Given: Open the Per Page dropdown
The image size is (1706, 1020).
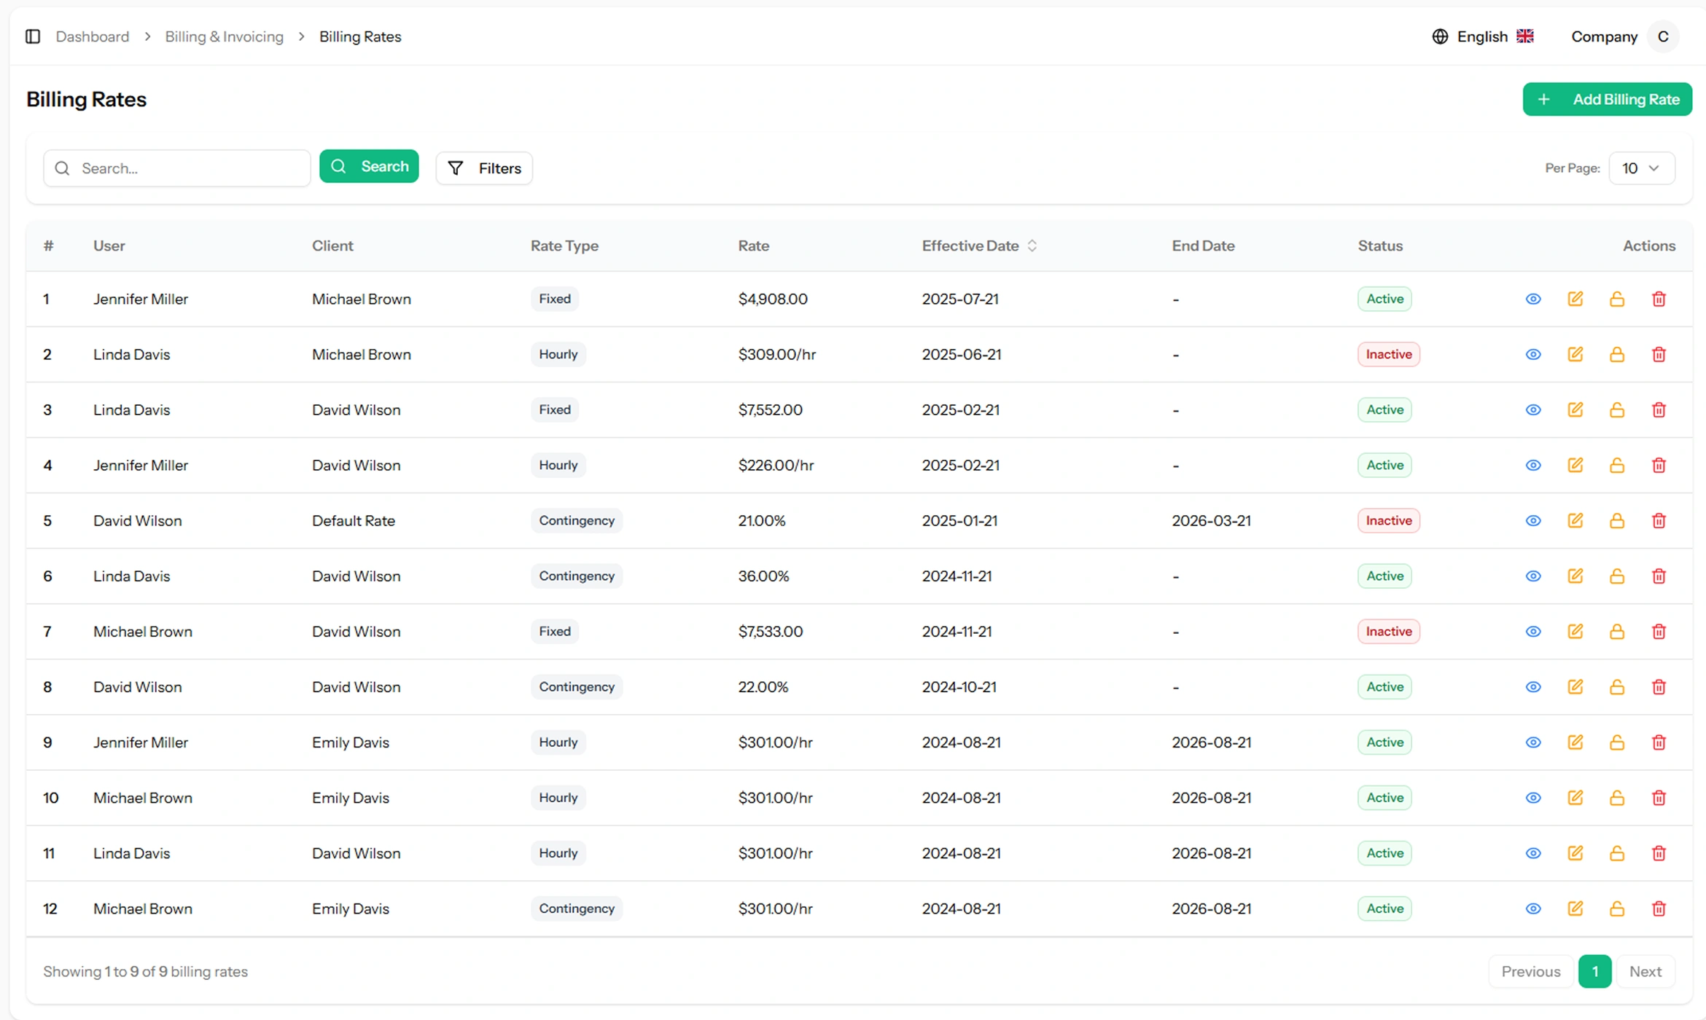Looking at the screenshot, I should pos(1641,168).
